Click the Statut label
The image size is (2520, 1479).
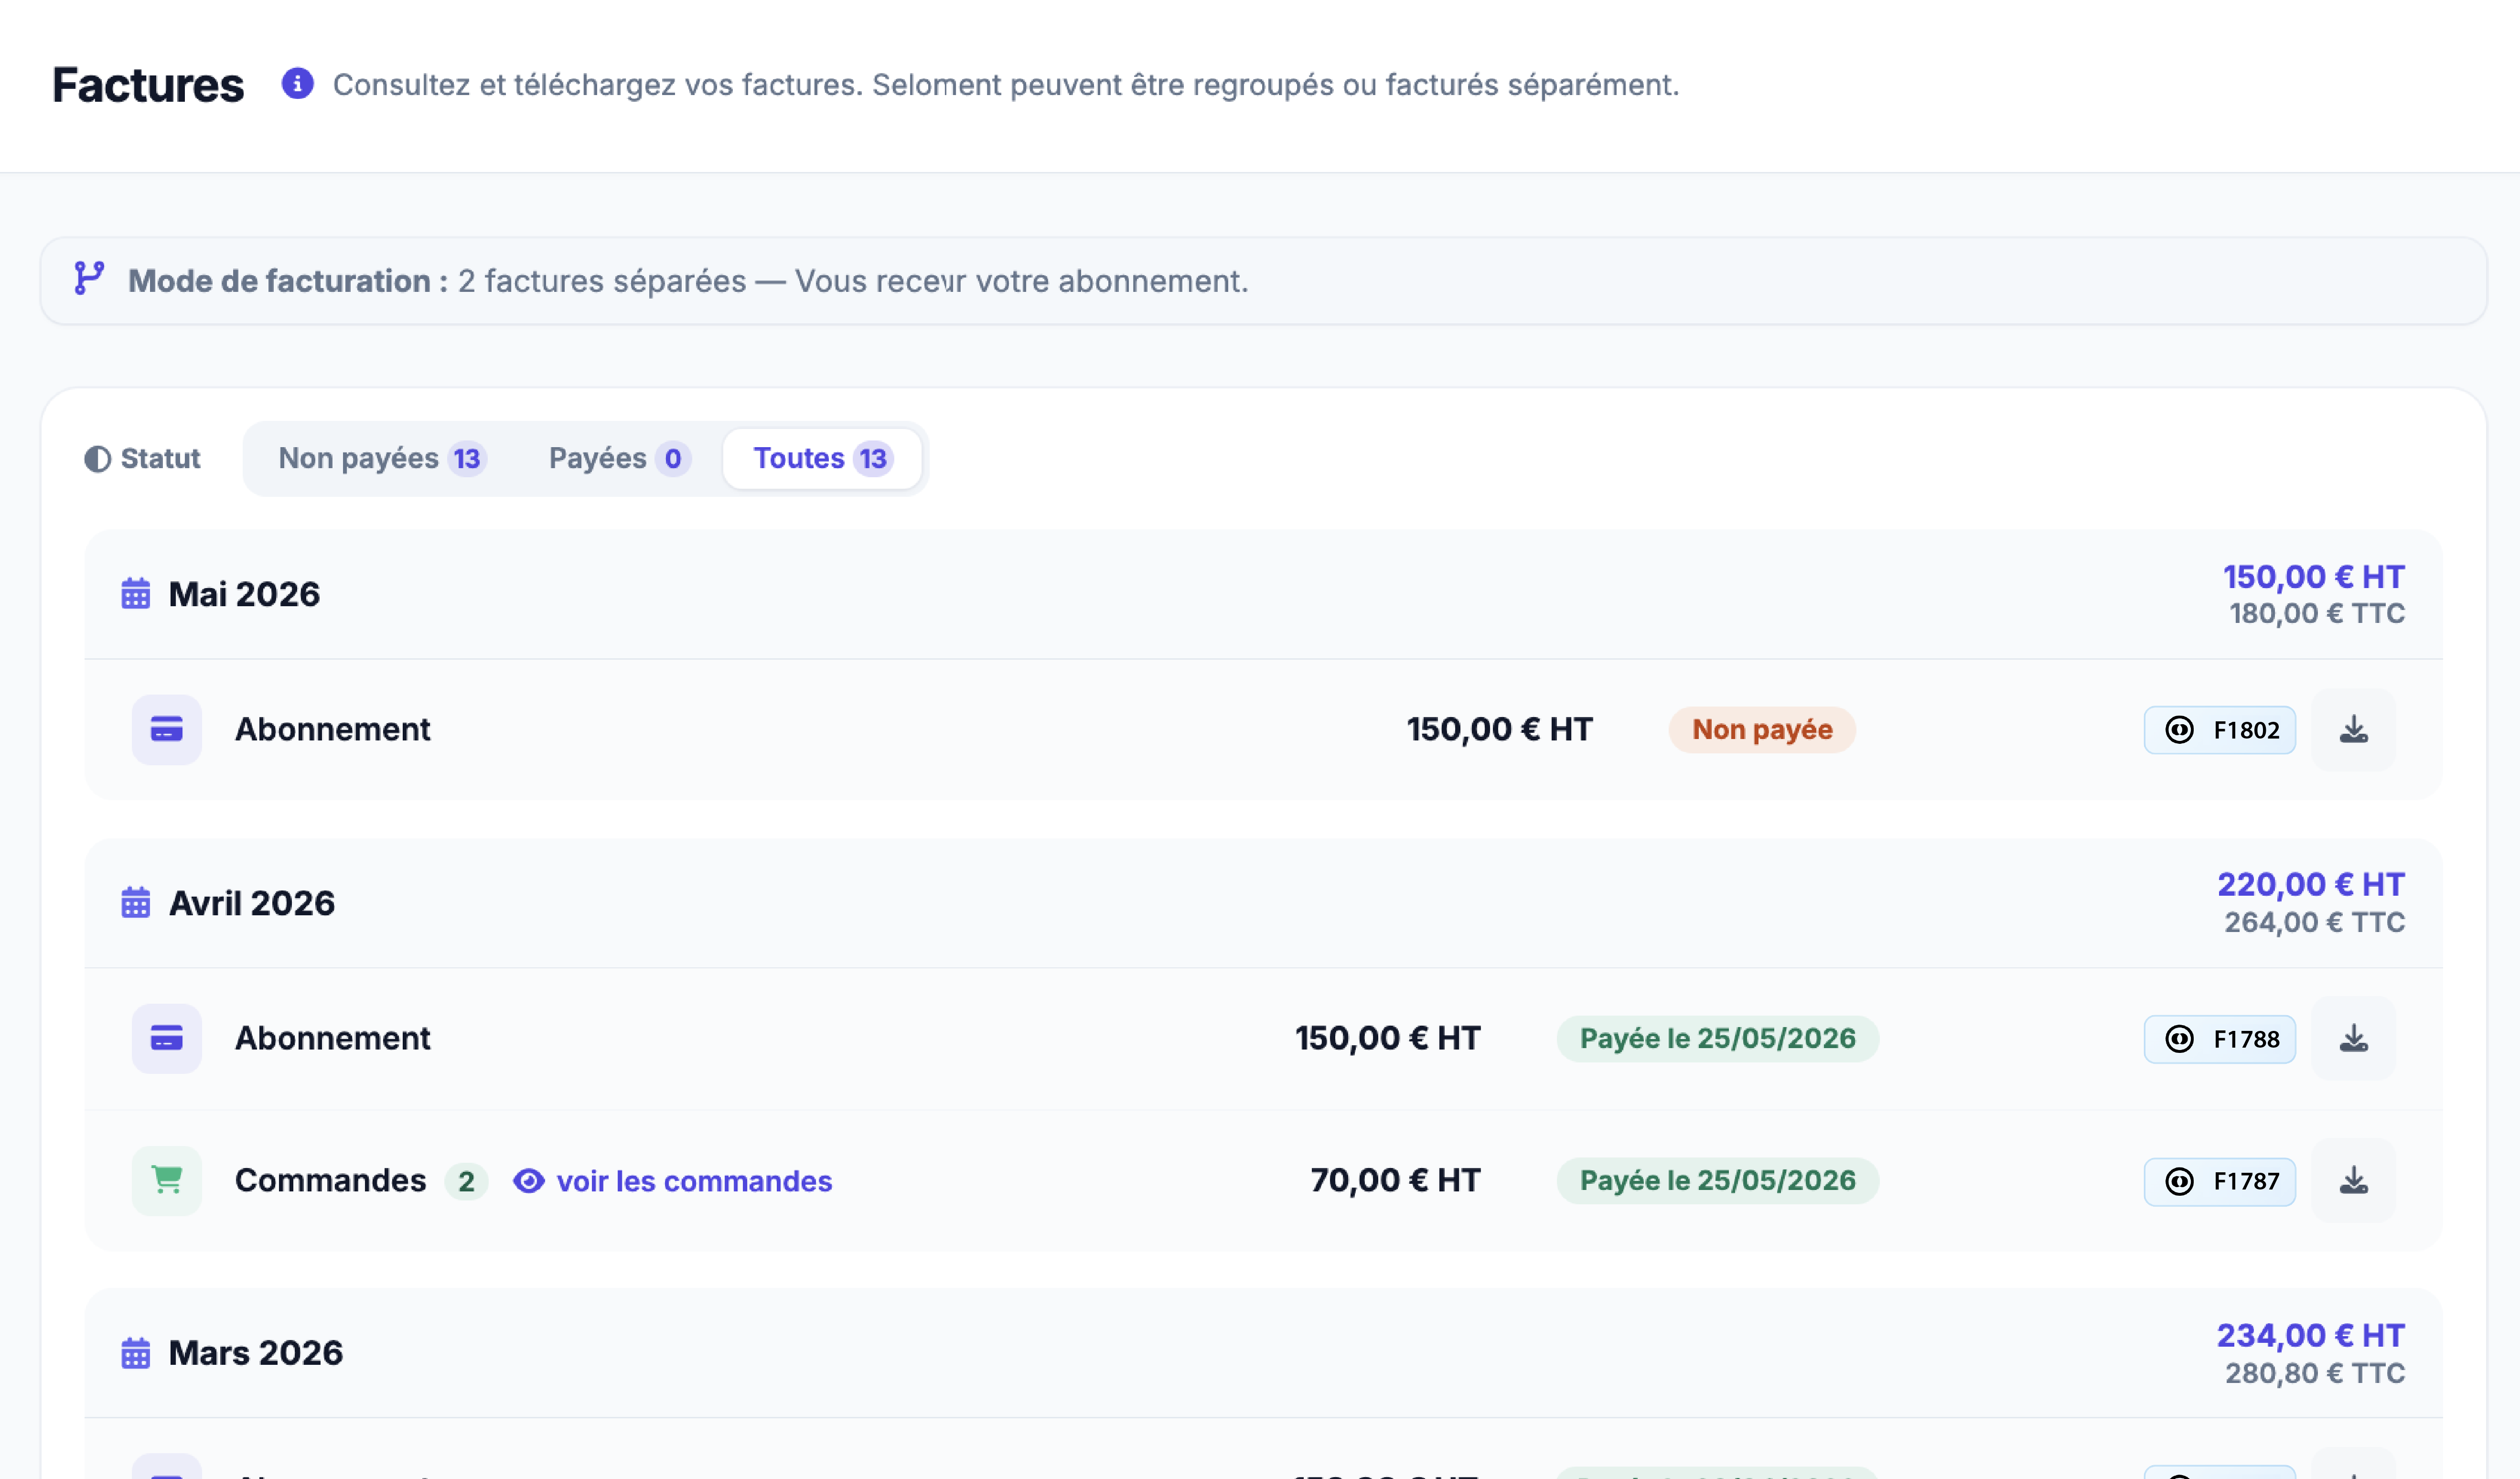pyautogui.click(x=160, y=459)
